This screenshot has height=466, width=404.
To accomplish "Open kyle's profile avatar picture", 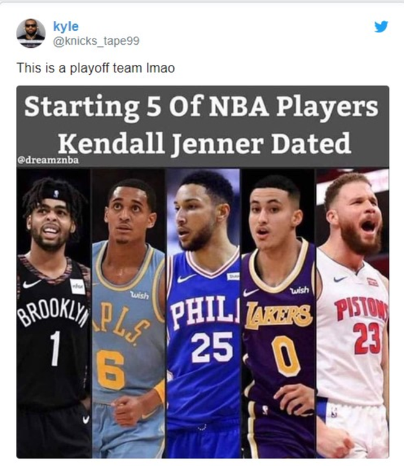I will 31,33.
